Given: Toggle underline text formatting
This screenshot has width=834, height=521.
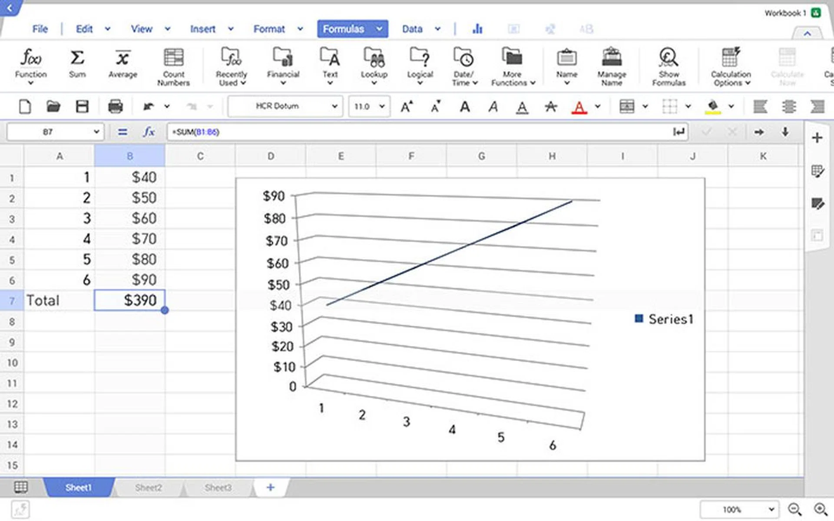Looking at the screenshot, I should [522, 106].
